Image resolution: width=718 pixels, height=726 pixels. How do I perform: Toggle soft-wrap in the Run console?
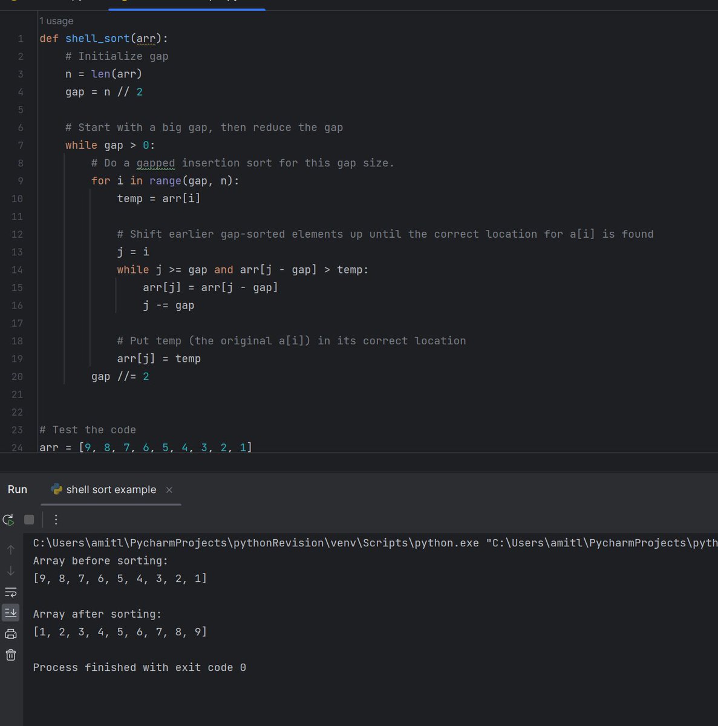coord(11,592)
